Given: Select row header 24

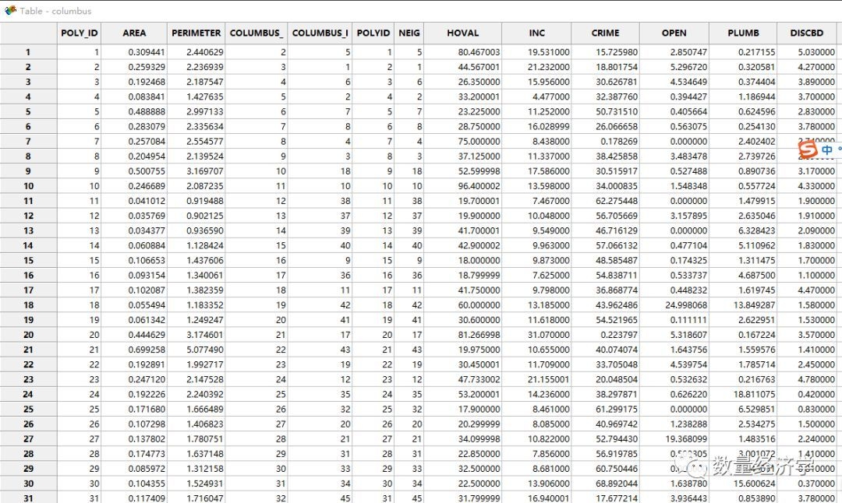Looking at the screenshot, I should 29,394.
